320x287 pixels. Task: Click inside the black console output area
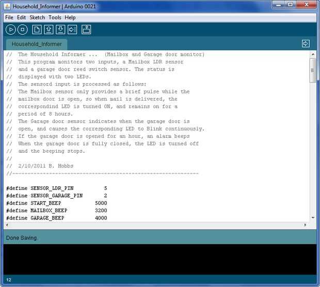(x=160, y=259)
